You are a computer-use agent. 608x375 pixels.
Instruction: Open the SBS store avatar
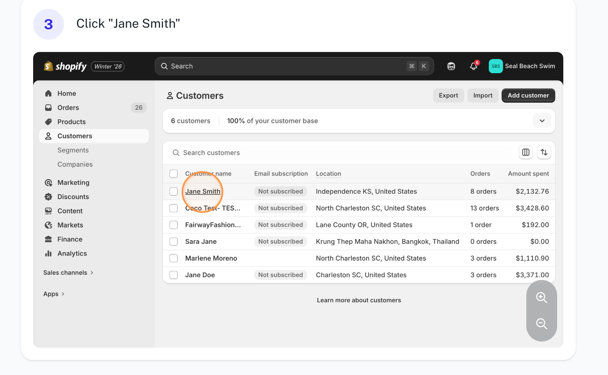point(495,66)
